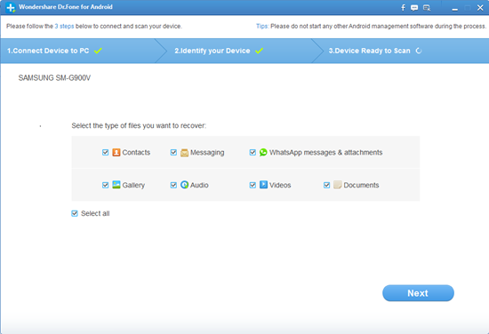Uncheck the Messaging checkbox

173,153
